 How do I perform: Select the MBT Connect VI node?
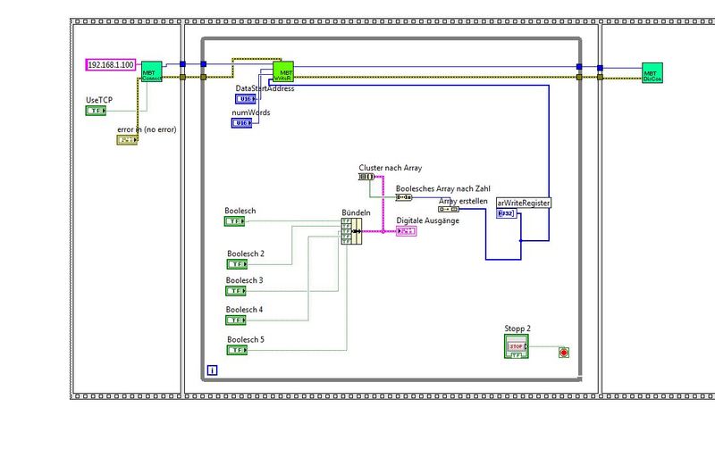tap(151, 71)
